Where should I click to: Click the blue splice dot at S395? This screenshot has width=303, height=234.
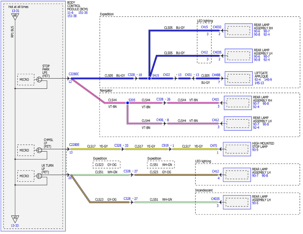point(128,103)
